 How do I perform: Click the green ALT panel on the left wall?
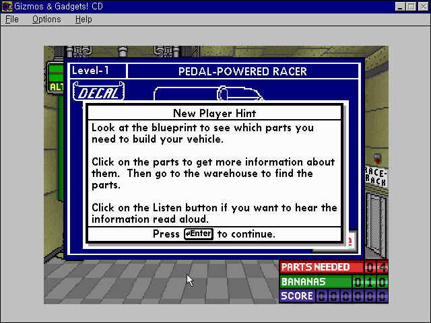point(55,78)
